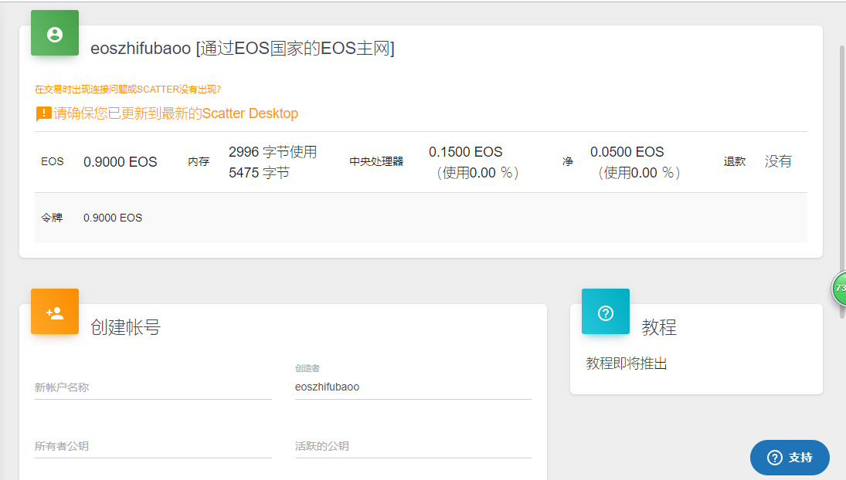Click the 令牌 0.9000 EOS token value

[x=113, y=218]
